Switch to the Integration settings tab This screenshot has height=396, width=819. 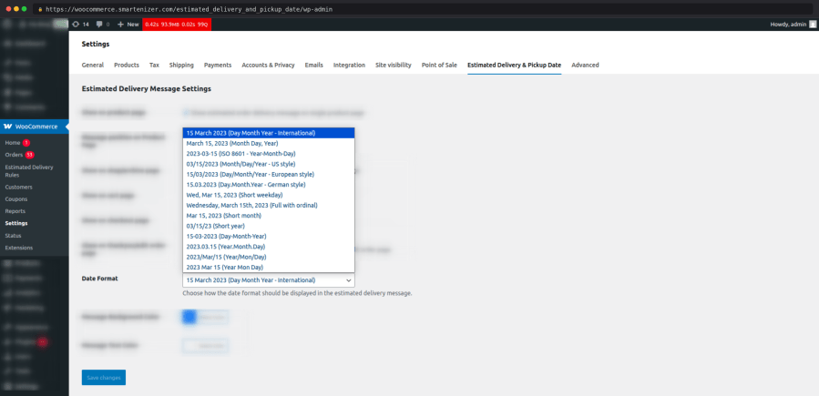point(349,66)
